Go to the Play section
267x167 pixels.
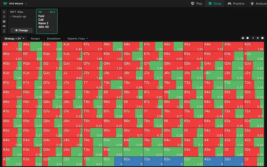point(196,3)
